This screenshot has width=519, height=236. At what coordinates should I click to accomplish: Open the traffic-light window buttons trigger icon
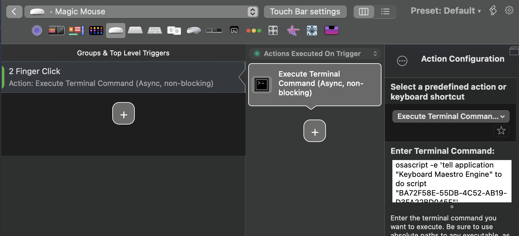[x=254, y=31]
